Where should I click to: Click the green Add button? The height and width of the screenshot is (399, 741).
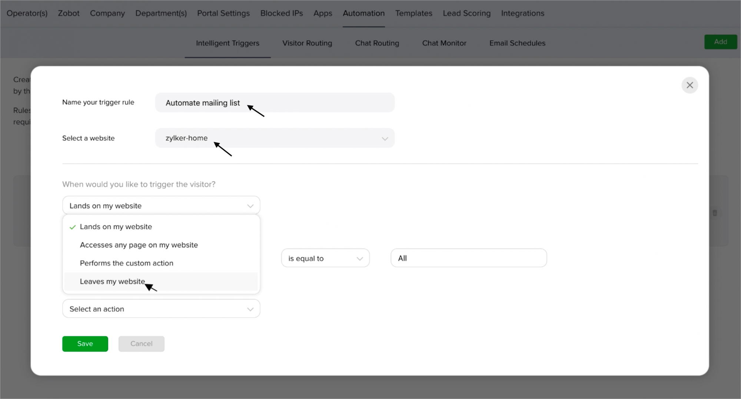721,42
